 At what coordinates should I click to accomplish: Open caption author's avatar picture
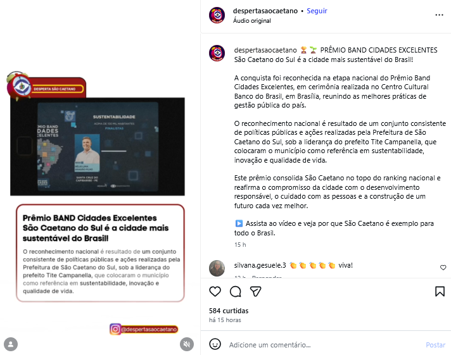(217, 53)
